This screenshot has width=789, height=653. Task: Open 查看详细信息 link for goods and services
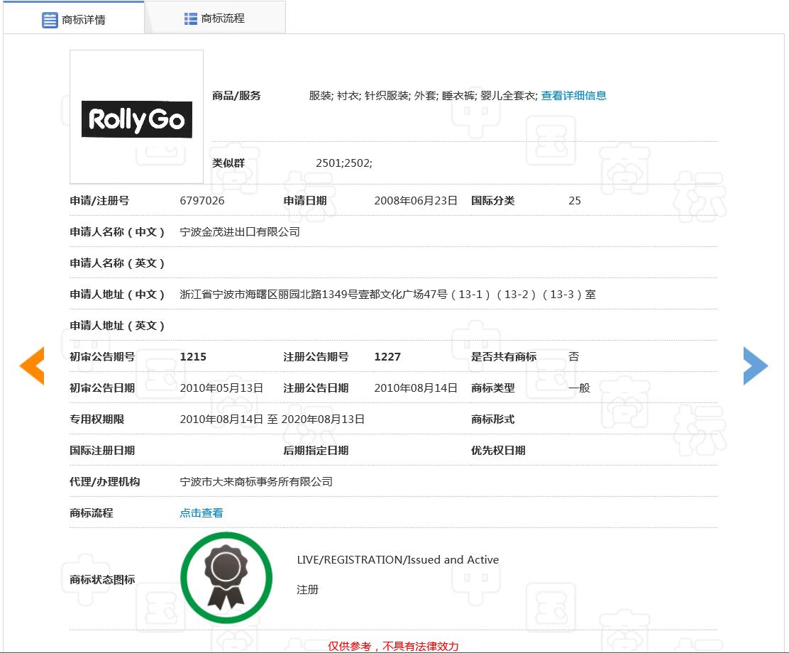tap(573, 96)
